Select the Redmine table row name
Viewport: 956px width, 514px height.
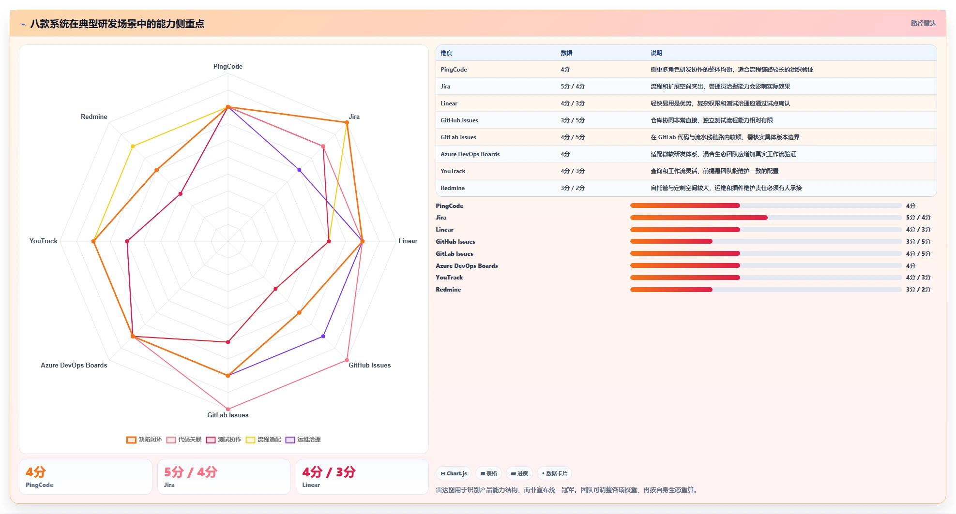(453, 188)
